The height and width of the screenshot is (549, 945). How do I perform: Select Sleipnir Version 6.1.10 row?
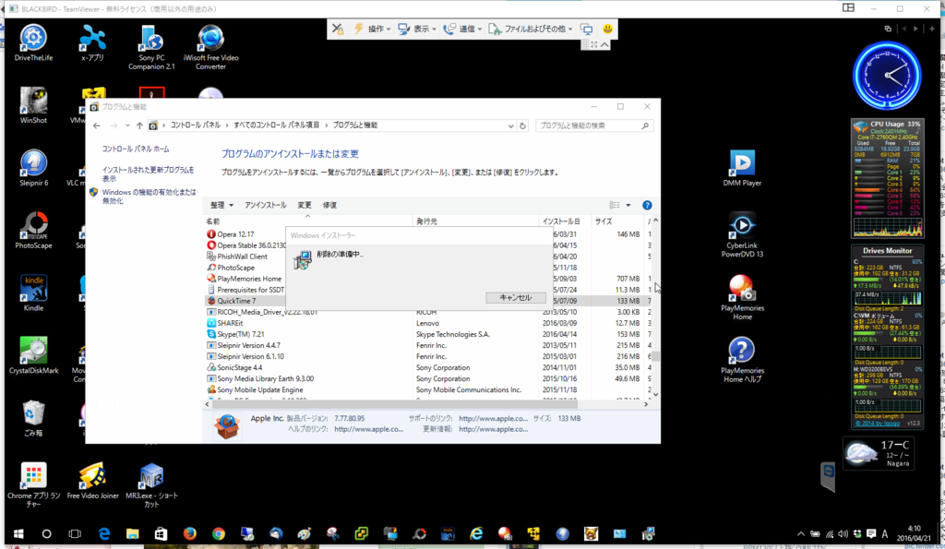(426, 357)
